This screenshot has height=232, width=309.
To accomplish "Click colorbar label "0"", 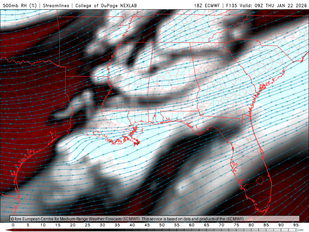I will pyautogui.click(x=13, y=225).
